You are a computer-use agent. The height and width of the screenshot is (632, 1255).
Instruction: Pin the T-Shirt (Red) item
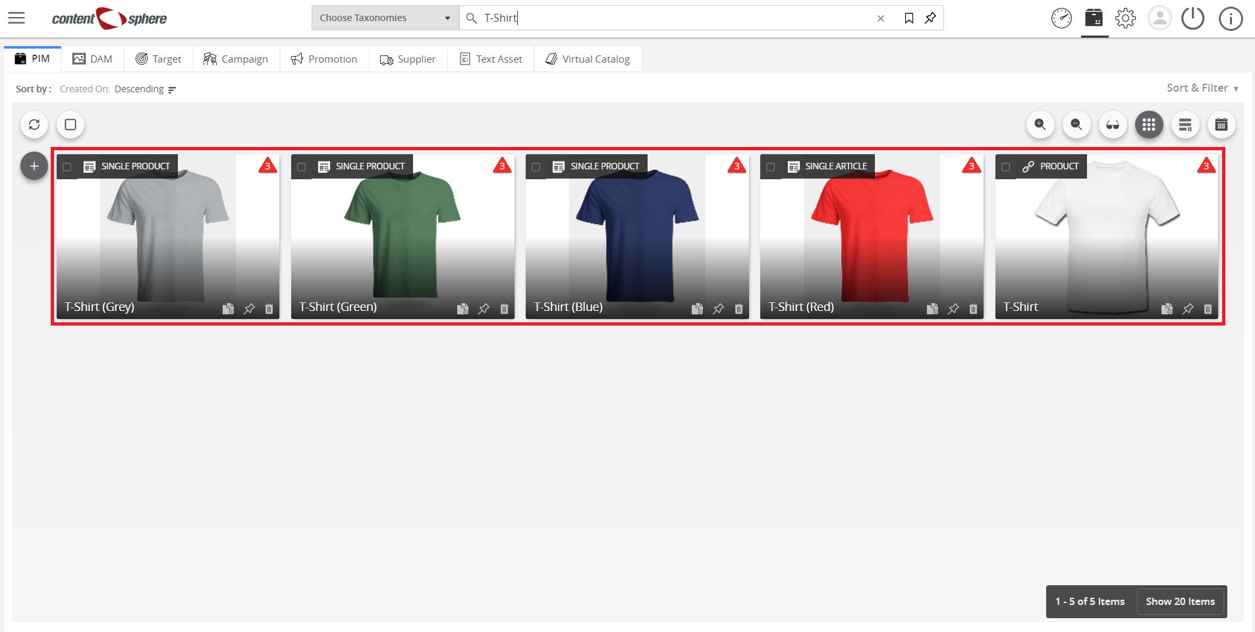(953, 308)
